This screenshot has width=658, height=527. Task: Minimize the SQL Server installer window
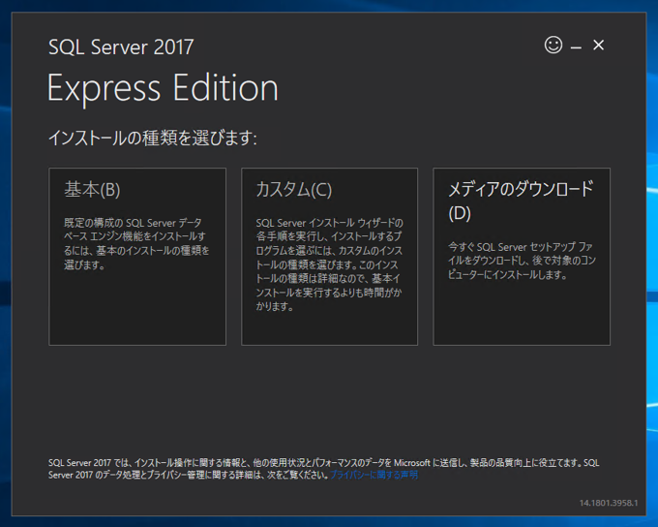pos(576,47)
